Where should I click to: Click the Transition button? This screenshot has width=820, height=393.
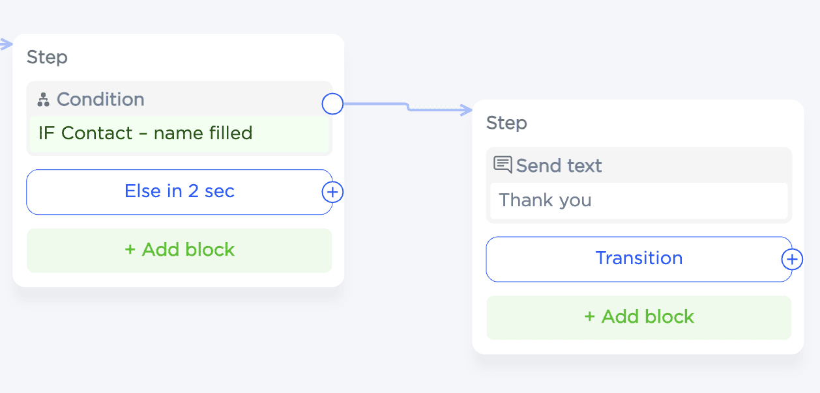(638, 259)
